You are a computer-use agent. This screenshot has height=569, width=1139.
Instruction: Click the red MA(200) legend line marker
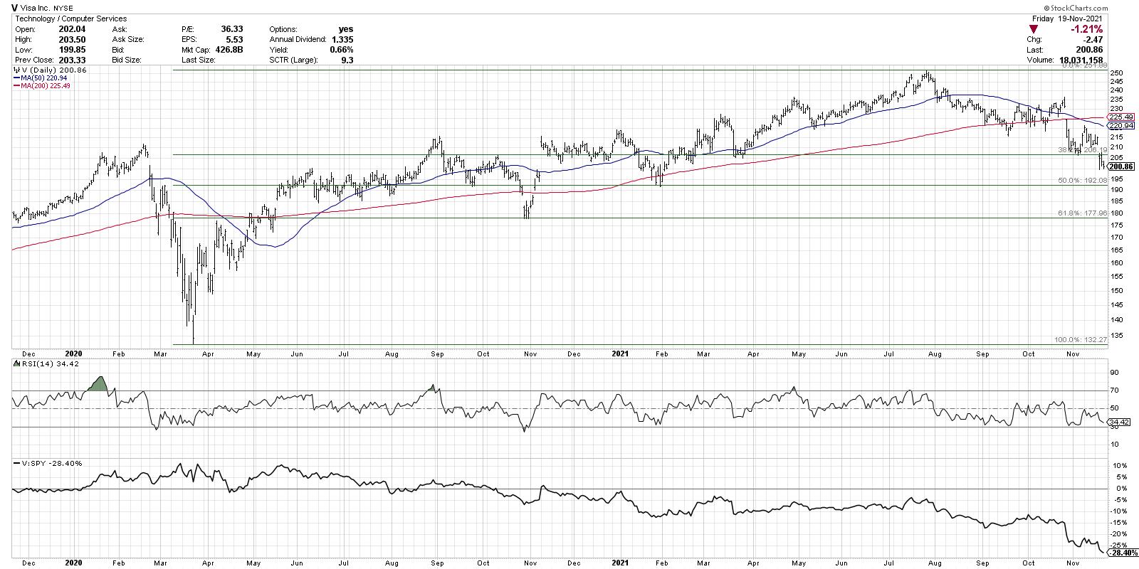pyautogui.click(x=17, y=86)
